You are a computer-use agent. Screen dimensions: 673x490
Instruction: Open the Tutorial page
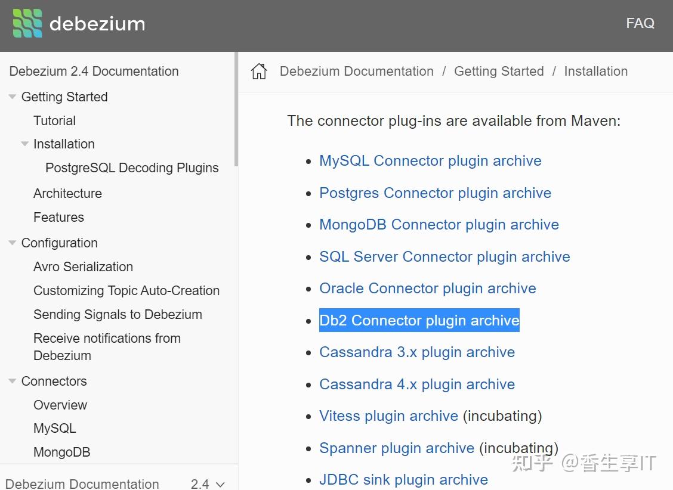(x=54, y=120)
